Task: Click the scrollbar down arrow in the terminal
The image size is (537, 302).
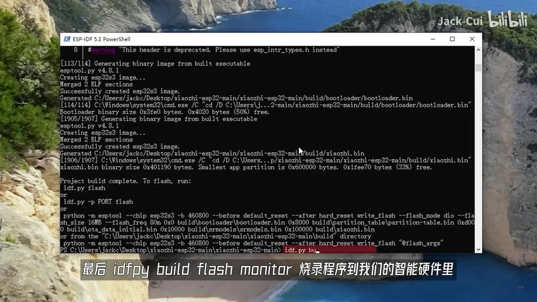Action: tap(478, 250)
